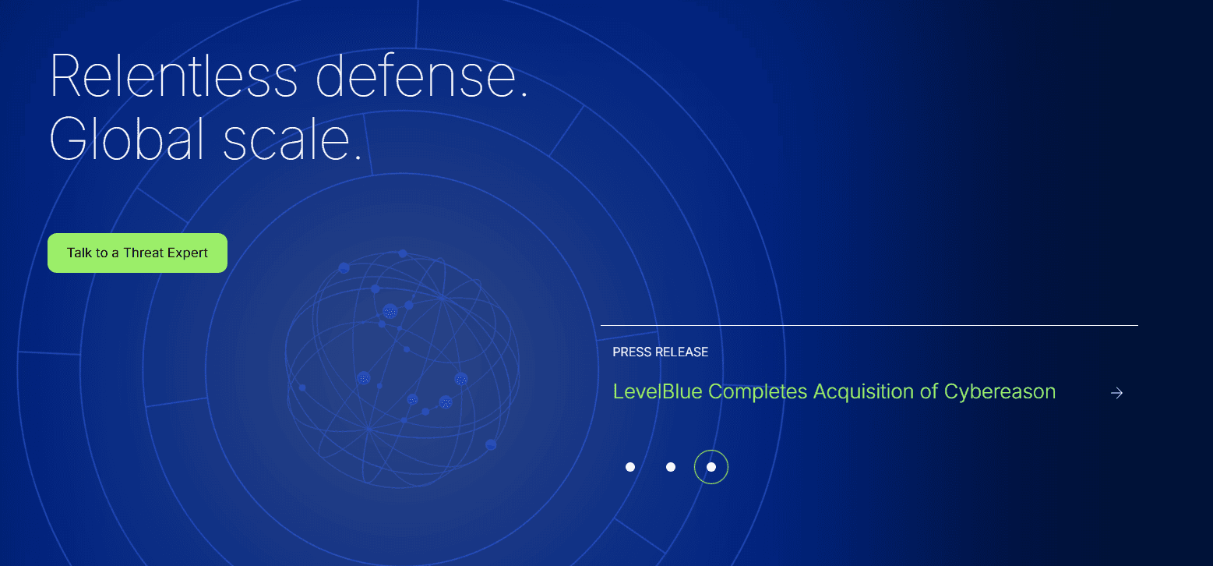
Task: Click the "Global scale." headline line
Action: tap(206, 139)
